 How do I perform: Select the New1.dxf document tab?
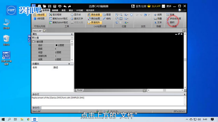37,31
